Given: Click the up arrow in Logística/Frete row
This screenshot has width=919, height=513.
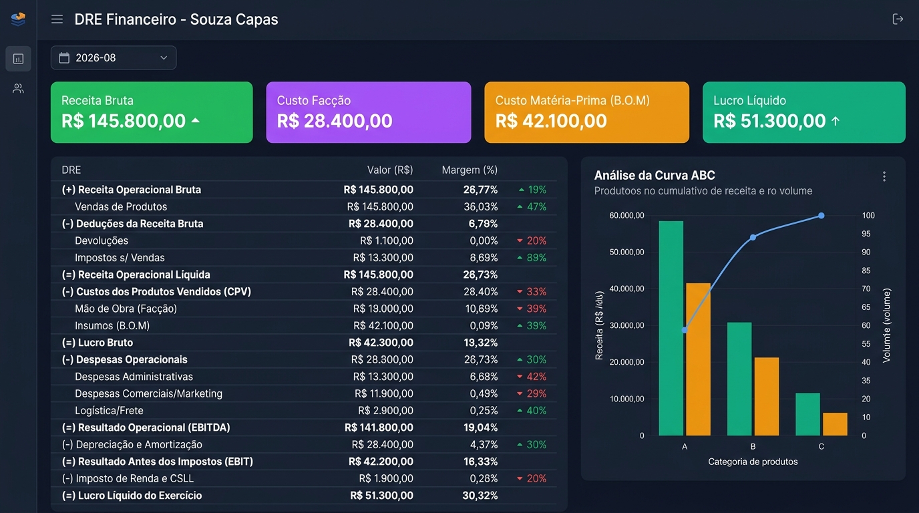Looking at the screenshot, I should click(x=520, y=411).
